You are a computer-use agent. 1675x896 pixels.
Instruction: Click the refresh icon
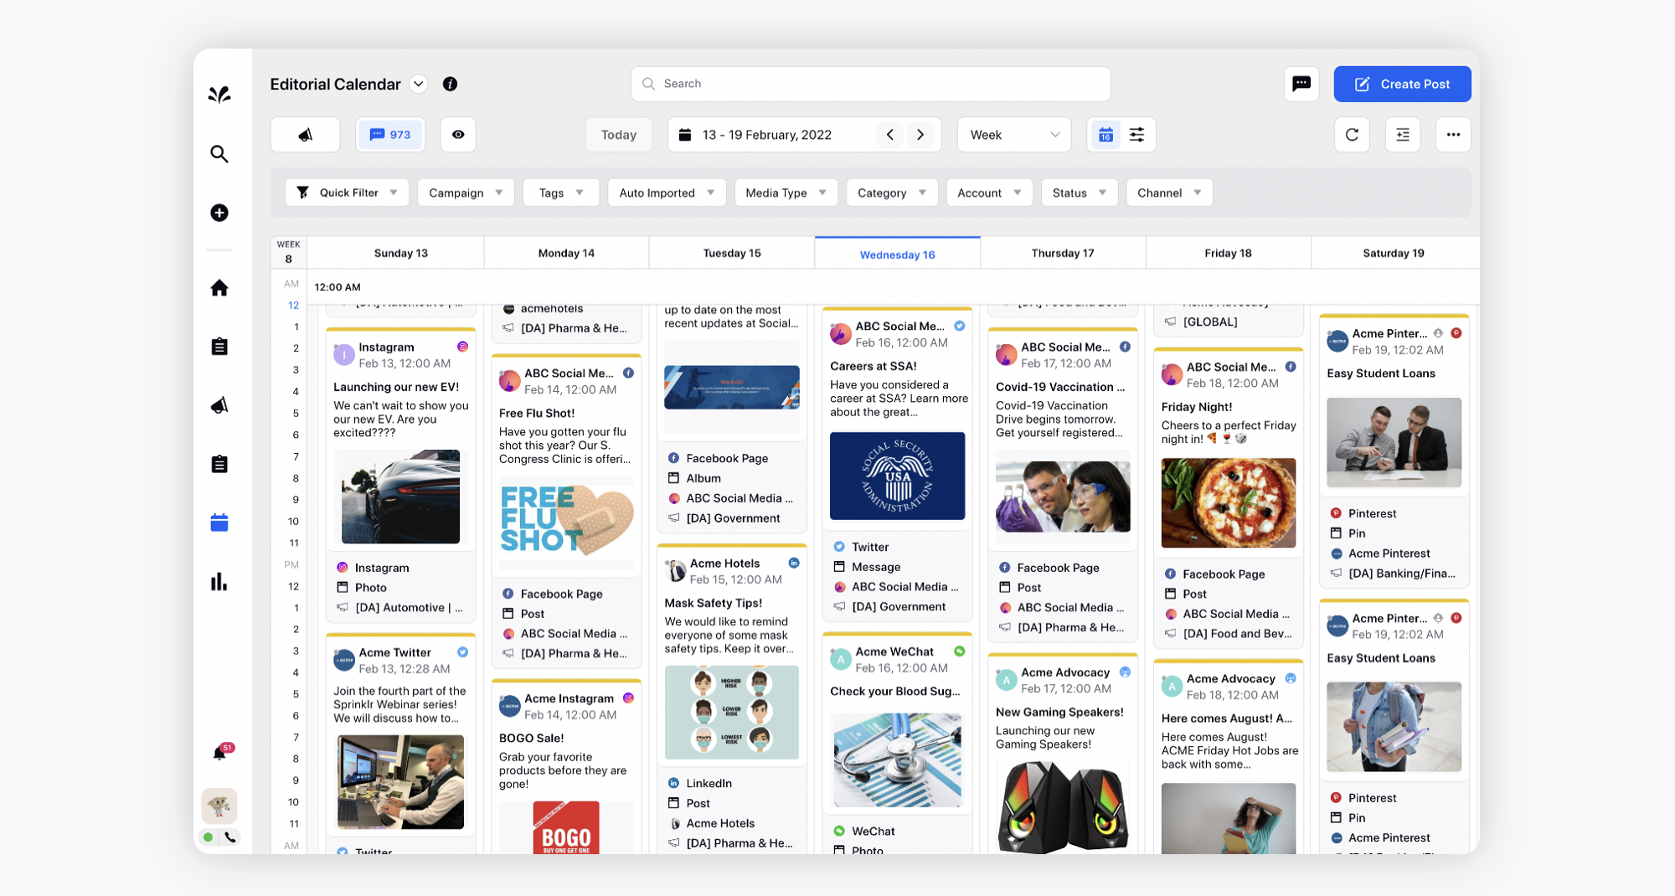(1352, 135)
